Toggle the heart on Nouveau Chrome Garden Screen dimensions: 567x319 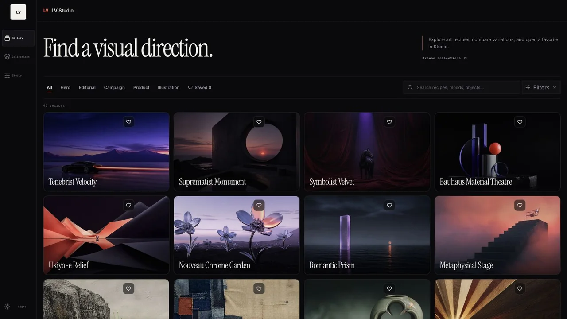point(259,205)
